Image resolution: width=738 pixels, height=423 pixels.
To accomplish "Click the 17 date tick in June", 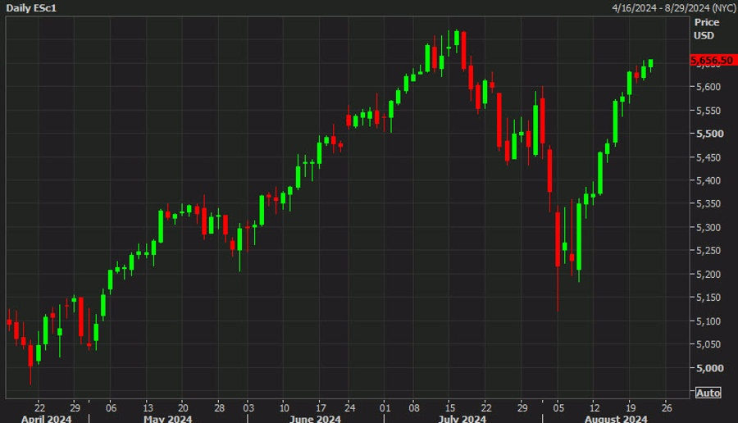I will click(321, 407).
